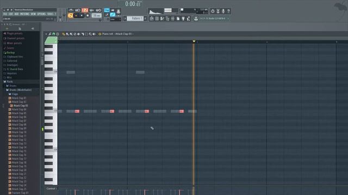Click the browser back-arrow icon at panel top
Image resolution: width=348 pixels, height=195 pixels.
click(x=33, y=29)
